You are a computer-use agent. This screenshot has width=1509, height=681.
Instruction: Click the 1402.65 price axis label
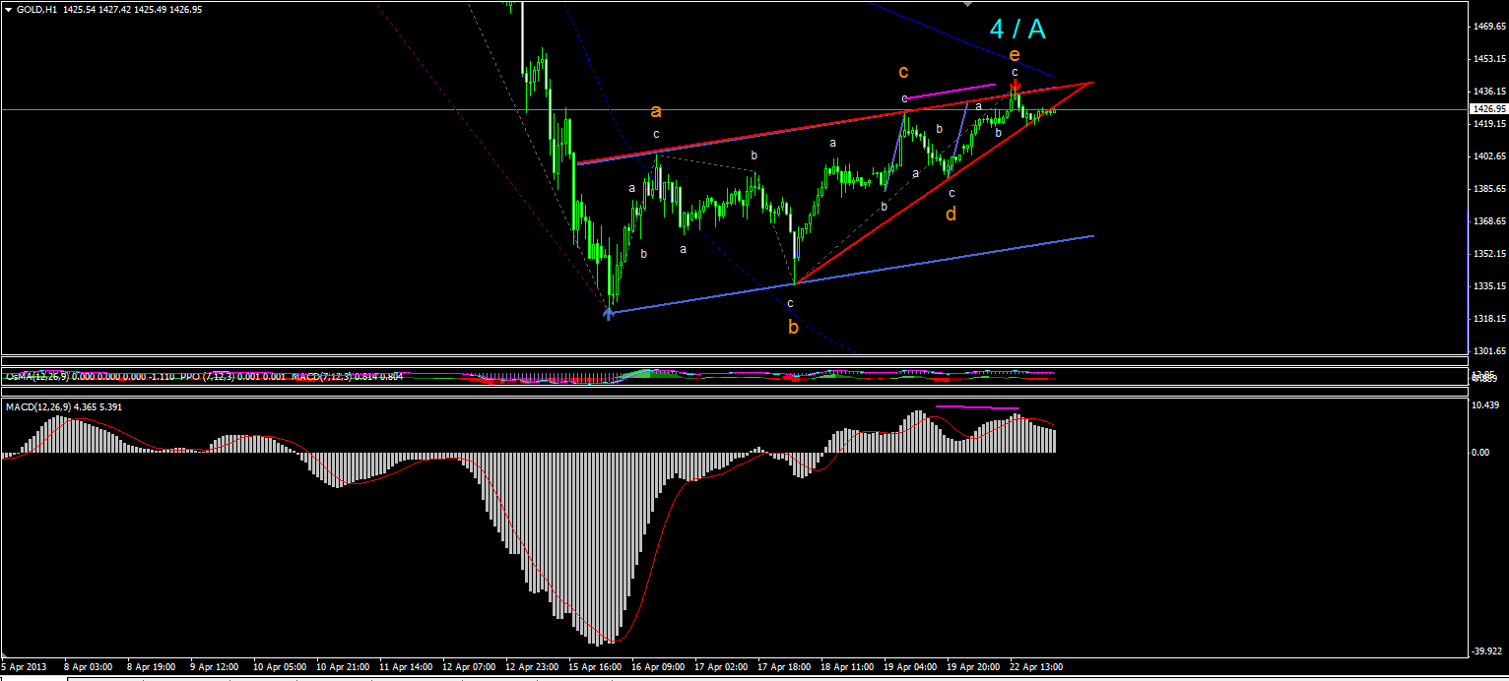click(x=1488, y=156)
